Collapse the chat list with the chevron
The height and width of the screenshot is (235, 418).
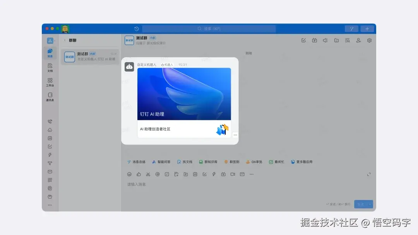tap(64, 40)
